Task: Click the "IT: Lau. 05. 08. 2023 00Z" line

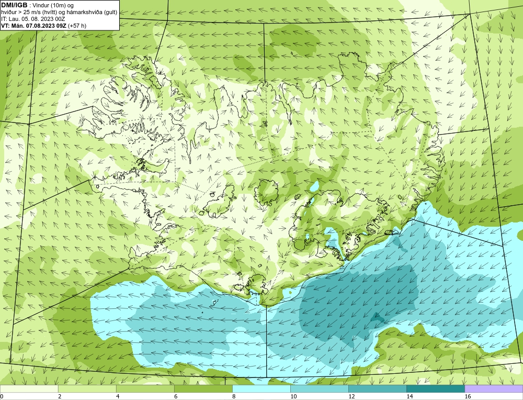Action: 33,19
